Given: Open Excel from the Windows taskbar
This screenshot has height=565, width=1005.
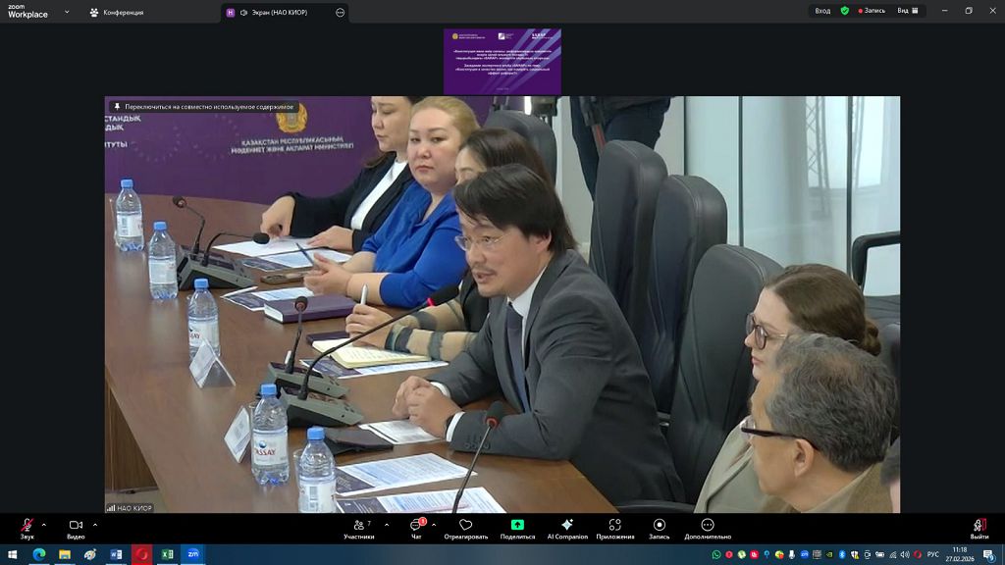Looking at the screenshot, I should 167,554.
